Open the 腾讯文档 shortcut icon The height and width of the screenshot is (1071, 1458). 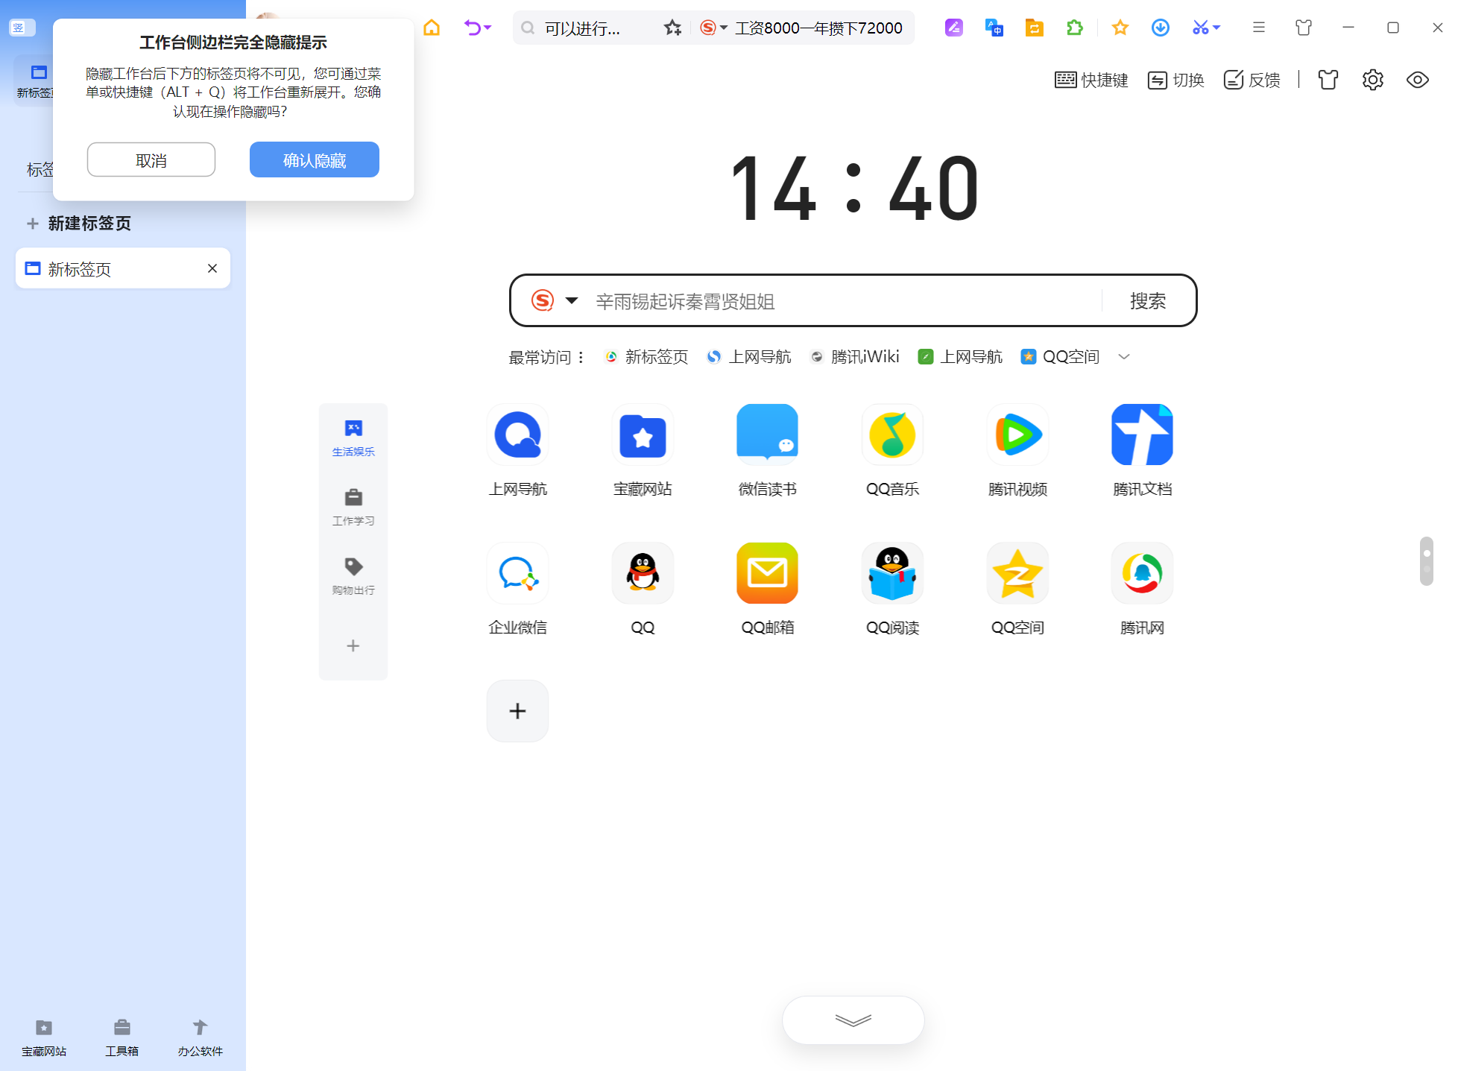click(x=1142, y=435)
